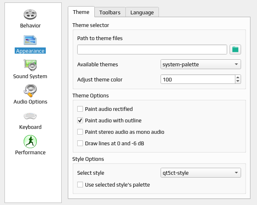Enable Paint stereo audio as mono audio
This screenshot has width=257, height=205.
80,132
